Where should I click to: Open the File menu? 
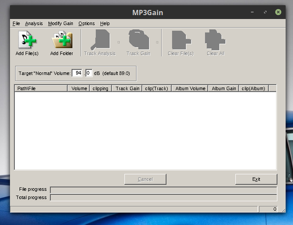16,23
